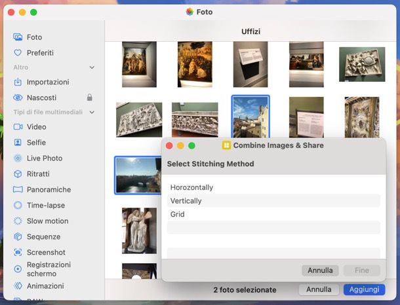
Task: Click the Screenshot viewfinder icon
Action: coord(18,252)
